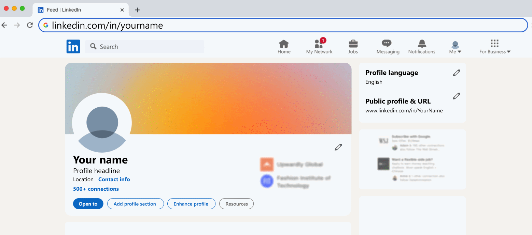The height and width of the screenshot is (235, 532).
Task: View the 500+ connections link
Action: (x=96, y=189)
